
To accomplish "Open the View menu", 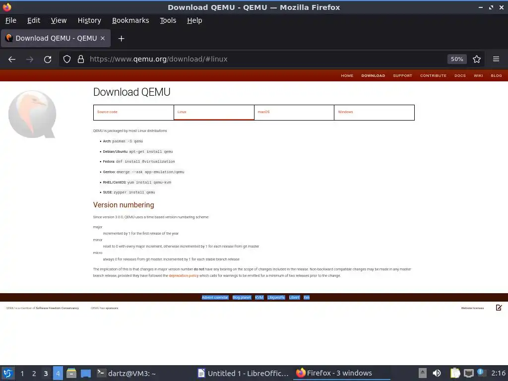I will [x=59, y=20].
